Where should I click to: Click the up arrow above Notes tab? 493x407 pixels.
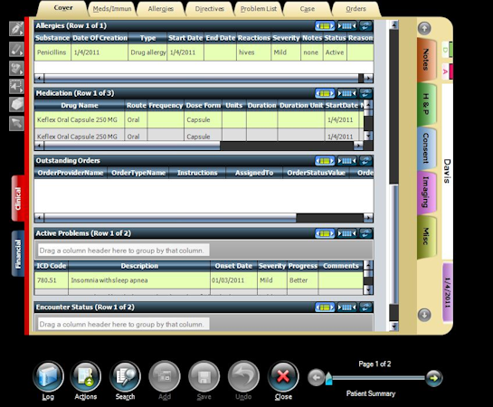click(x=424, y=29)
